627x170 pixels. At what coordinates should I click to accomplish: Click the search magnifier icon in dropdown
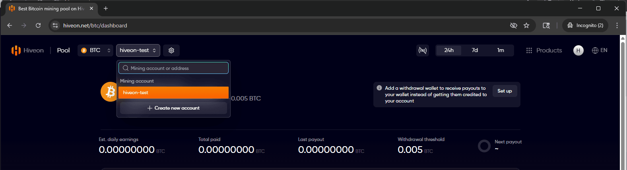(126, 68)
